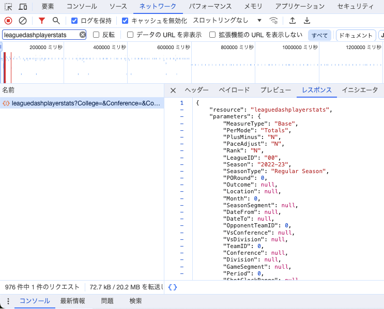Viewport: 384px width, 309px height.
Task: Open the drawer コンソール tab
Action: point(35,301)
